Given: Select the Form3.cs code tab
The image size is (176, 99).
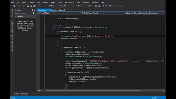Looking at the screenshot, I should (x=41, y=10).
